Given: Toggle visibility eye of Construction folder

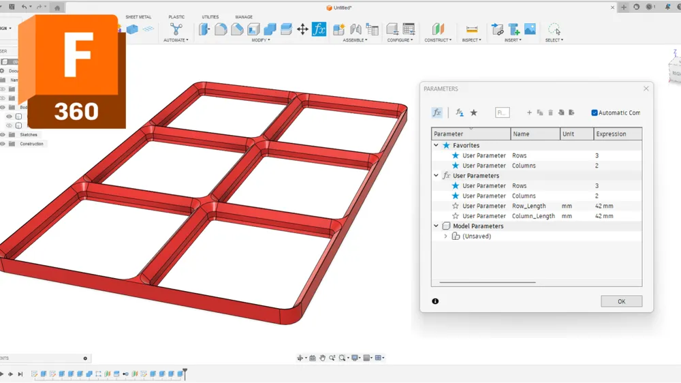Looking at the screenshot, I should [3, 144].
